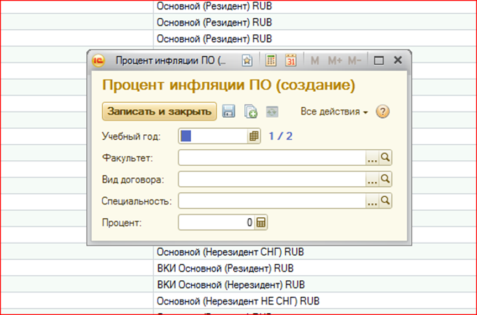Click the save (floppy disk) icon
This screenshot has height=315, width=477.
[229, 112]
